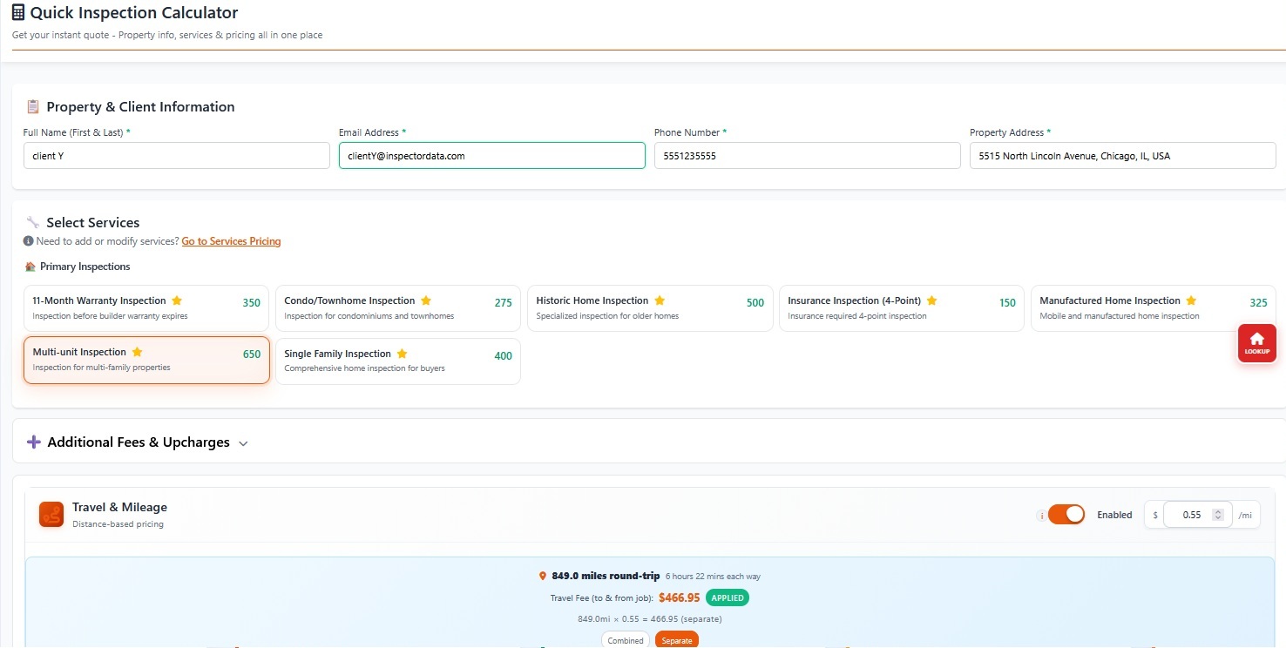The height and width of the screenshot is (648, 1286).
Task: Click the Travel & Mileage route icon
Action: [x=51, y=515]
